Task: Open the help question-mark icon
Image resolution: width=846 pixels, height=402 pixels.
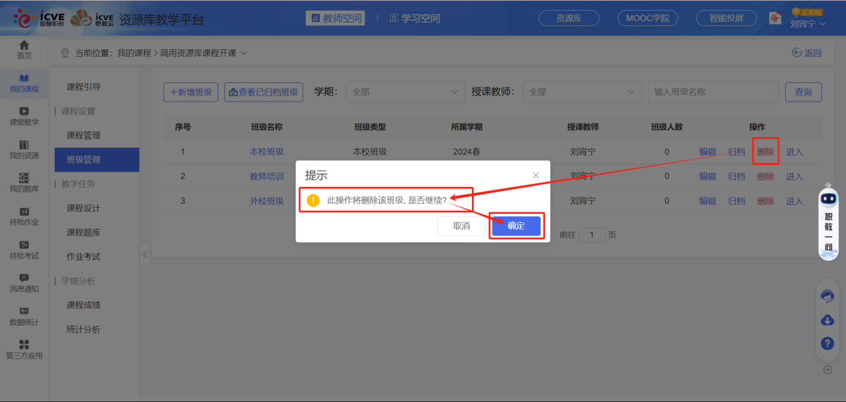Action: point(827,343)
